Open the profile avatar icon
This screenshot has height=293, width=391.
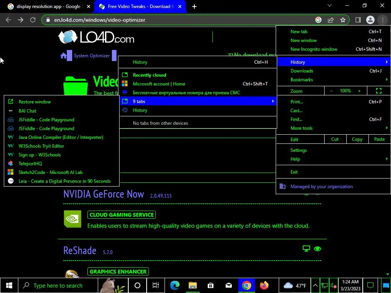coord(370,20)
